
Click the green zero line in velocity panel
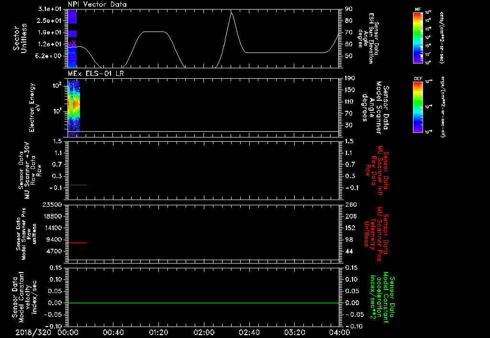pyautogui.click(x=203, y=303)
